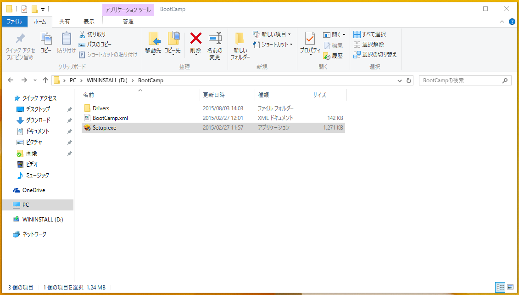
Task: Open the Manage (管理) tab
Action: [128, 22]
